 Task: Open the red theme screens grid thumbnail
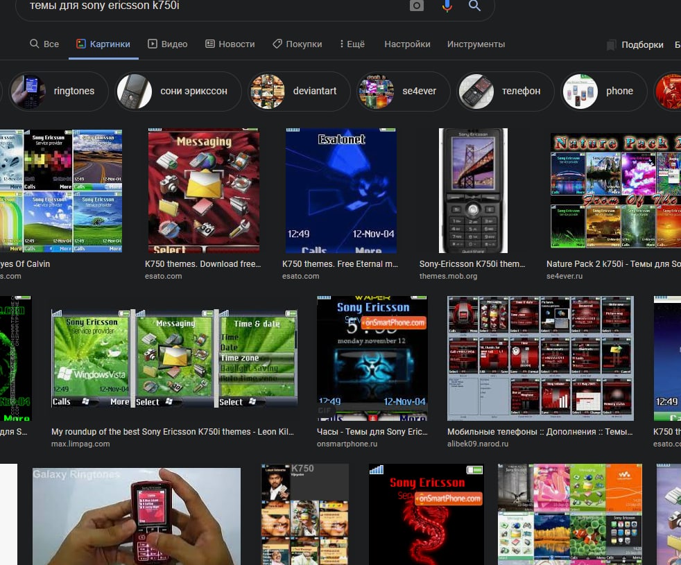tap(540, 358)
